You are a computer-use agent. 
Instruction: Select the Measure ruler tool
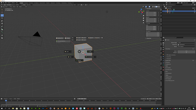[x=2, y=29]
